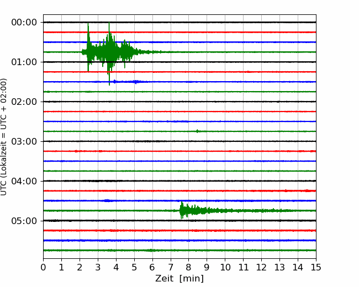This screenshot has height=287, width=359.
Task: Click the 01:00 time label
Action: click(24, 62)
